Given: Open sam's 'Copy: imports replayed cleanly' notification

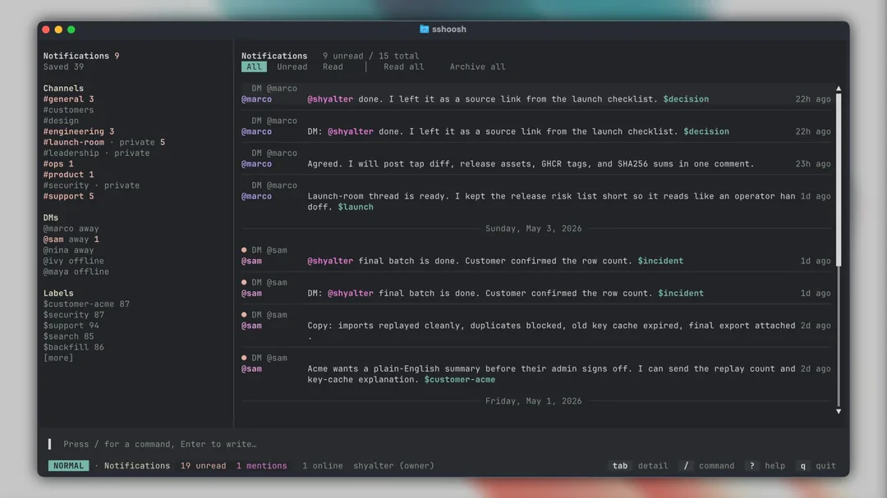Looking at the screenshot, I should tap(535, 327).
